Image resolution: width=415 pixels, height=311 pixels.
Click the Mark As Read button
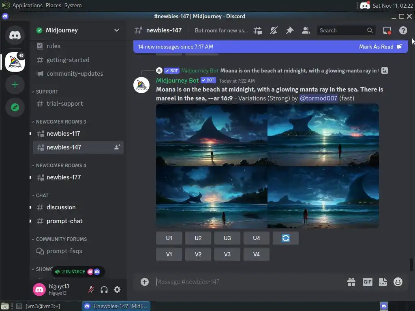381,47
